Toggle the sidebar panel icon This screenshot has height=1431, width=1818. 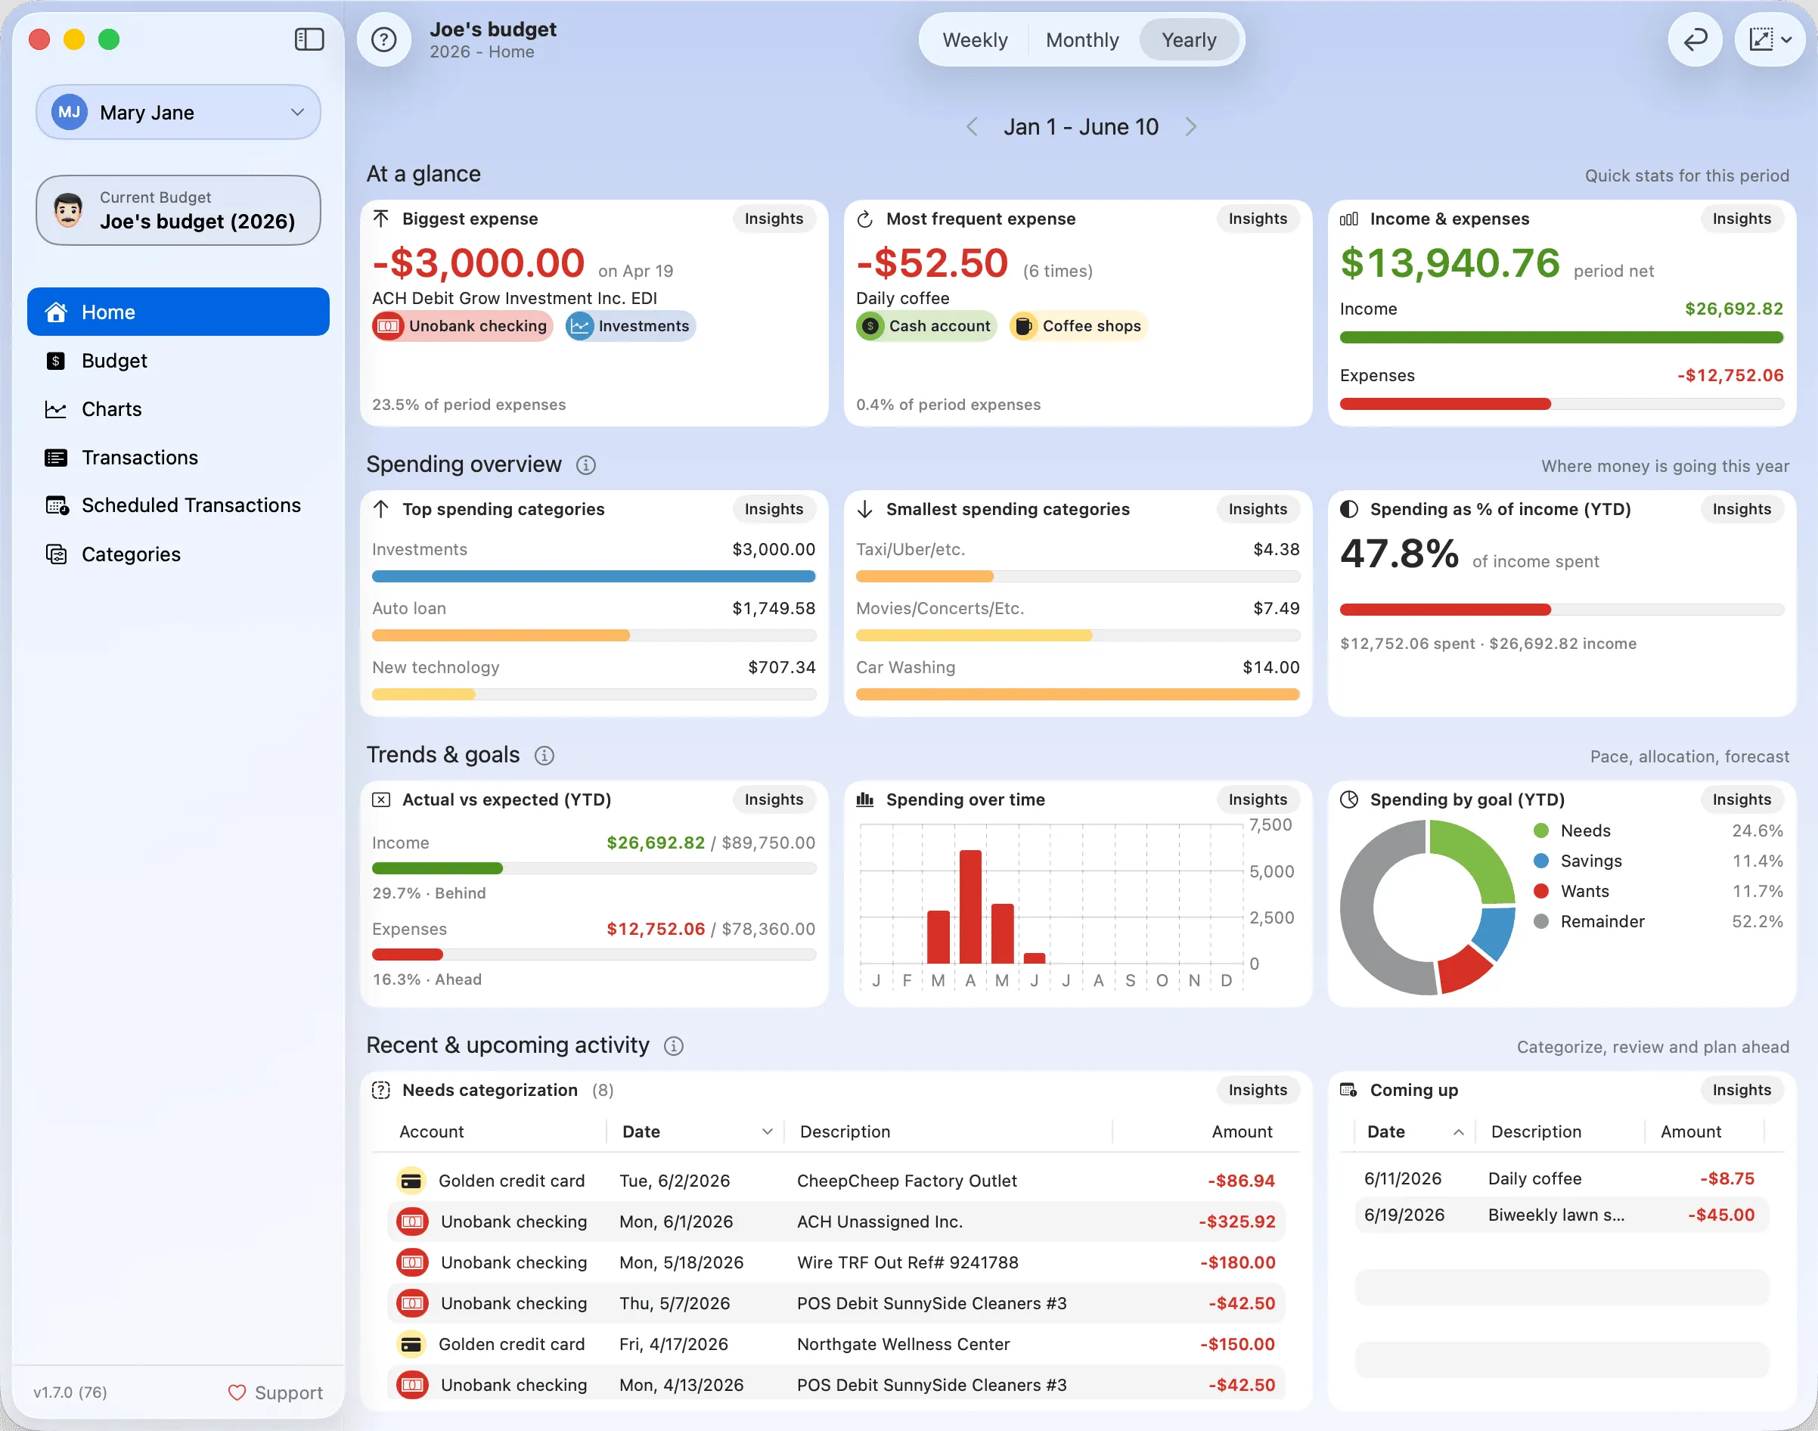click(309, 39)
